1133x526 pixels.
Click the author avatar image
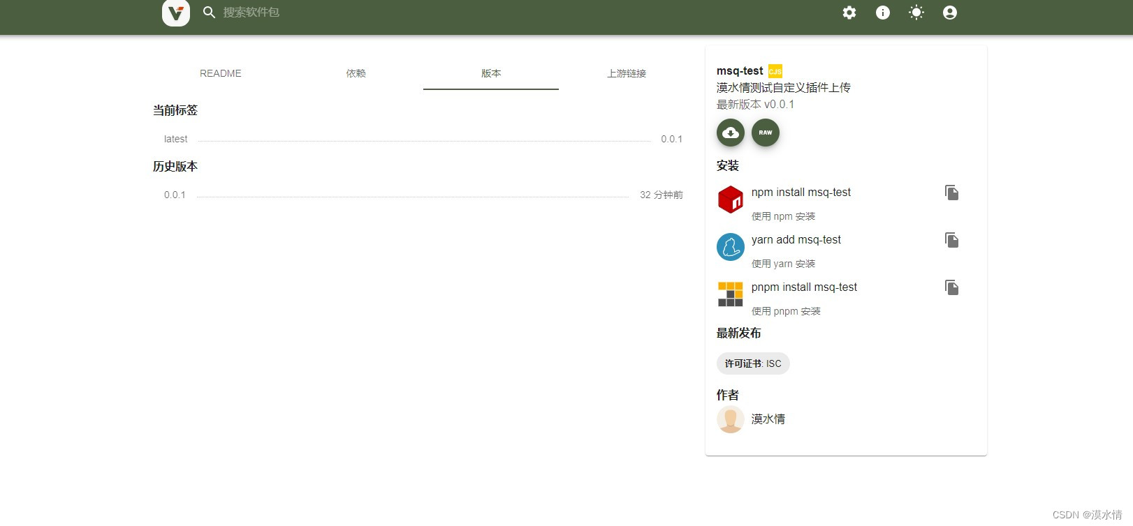(x=731, y=419)
